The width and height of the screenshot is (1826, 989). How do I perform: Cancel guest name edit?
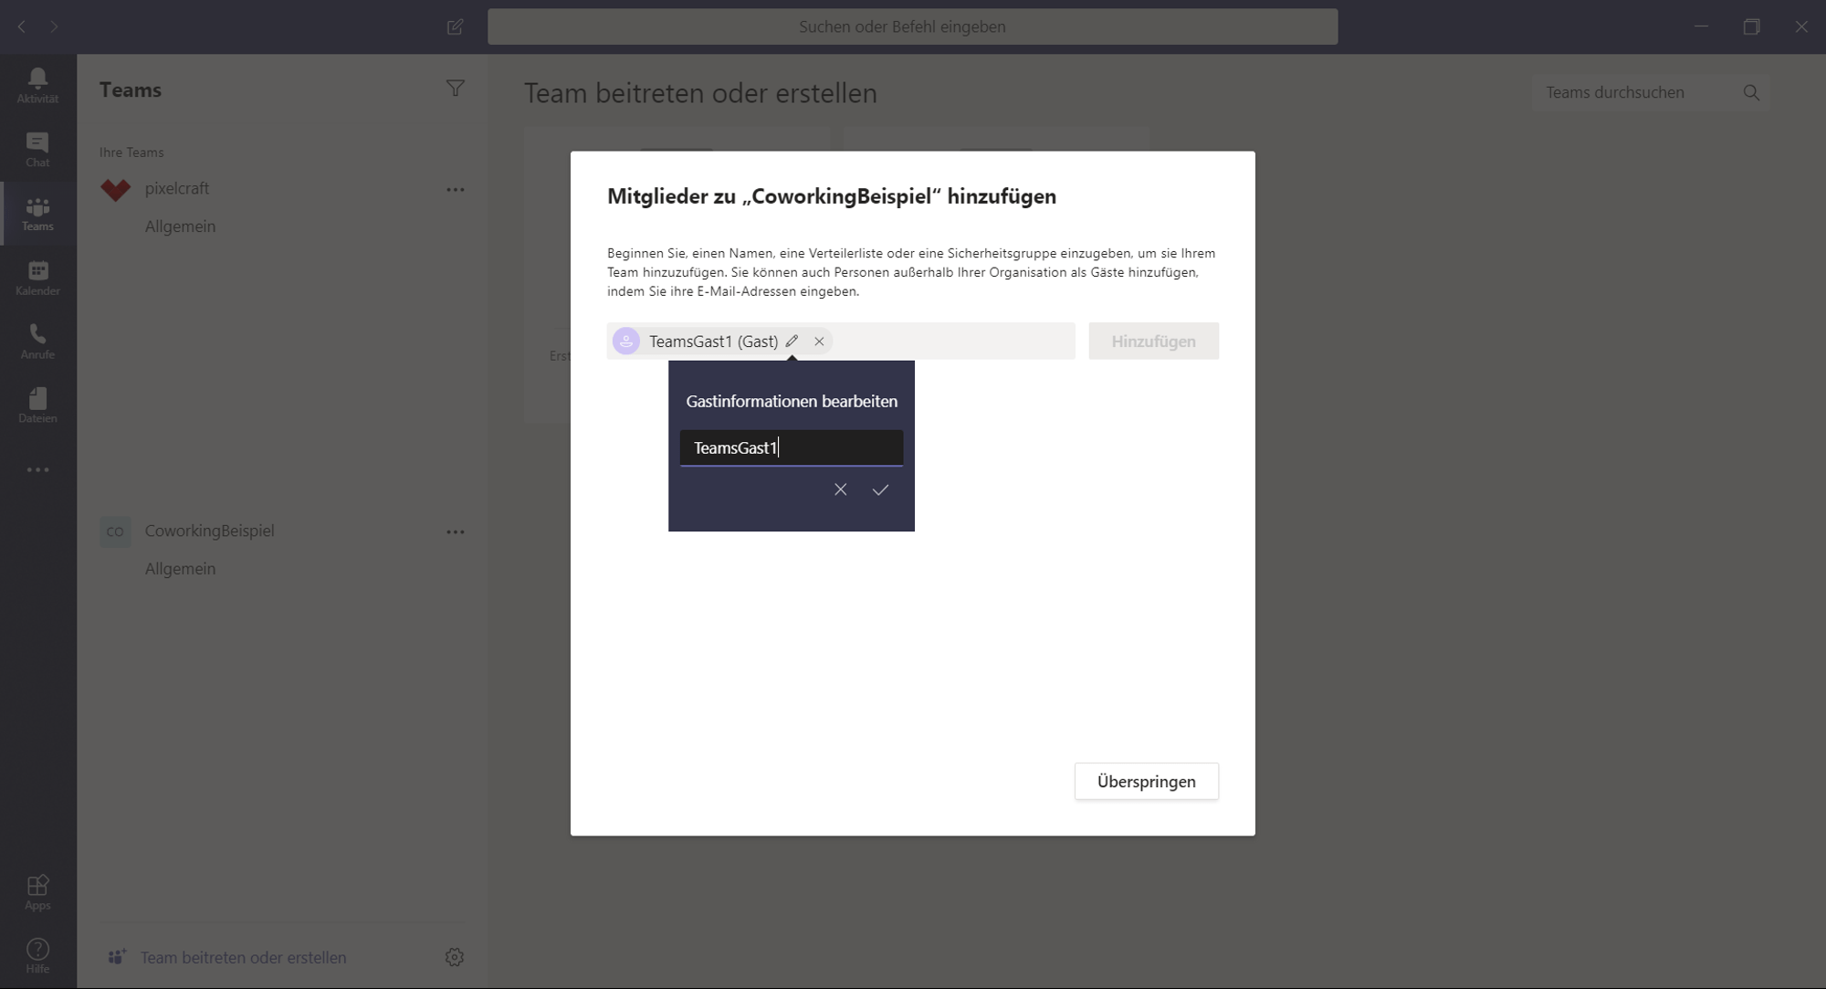pyautogui.click(x=840, y=489)
